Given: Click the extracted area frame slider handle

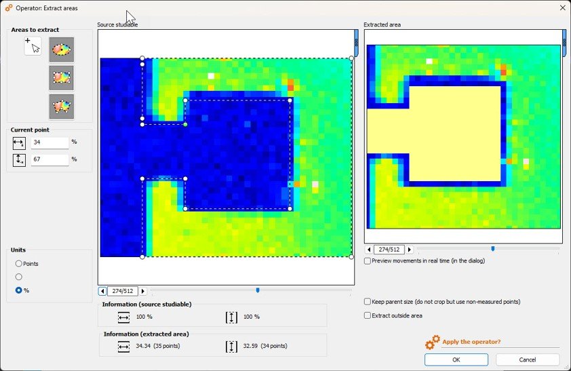Looking at the screenshot, I should click(493, 249).
